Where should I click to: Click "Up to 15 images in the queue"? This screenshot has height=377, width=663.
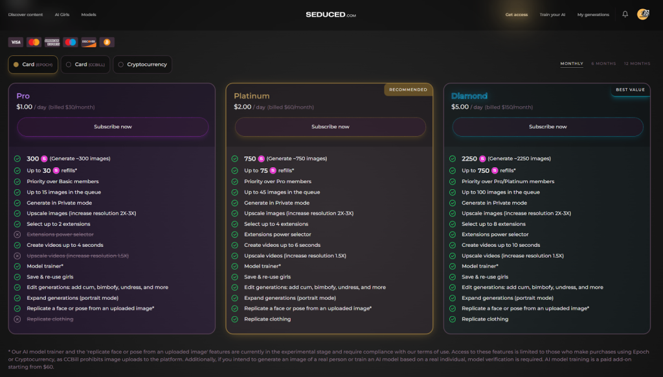64,192
